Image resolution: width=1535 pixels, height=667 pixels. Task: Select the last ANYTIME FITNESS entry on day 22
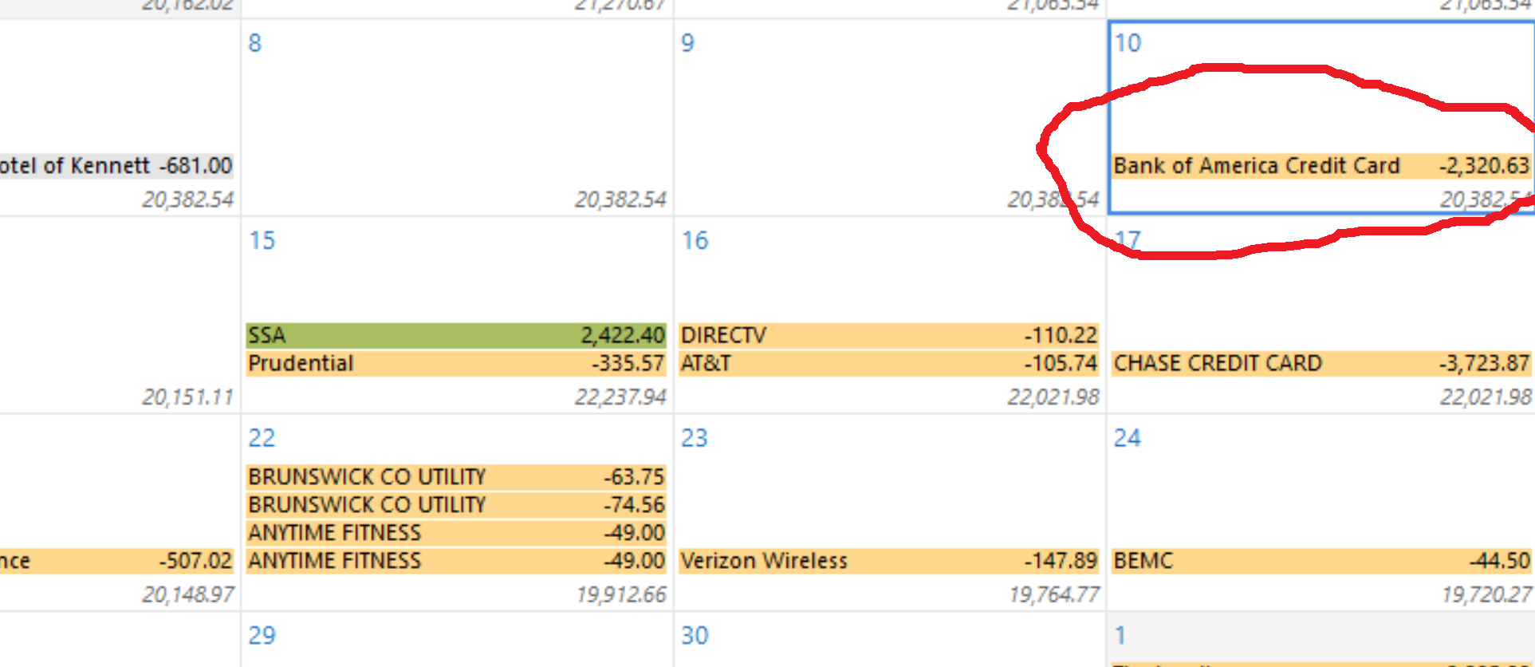456,561
